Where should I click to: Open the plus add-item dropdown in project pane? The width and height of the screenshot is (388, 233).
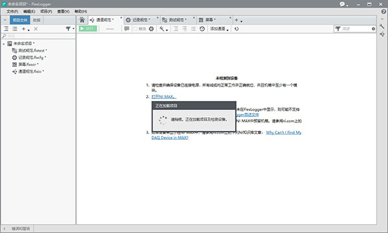point(25,29)
